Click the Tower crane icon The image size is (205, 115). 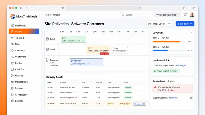tap(47, 60)
